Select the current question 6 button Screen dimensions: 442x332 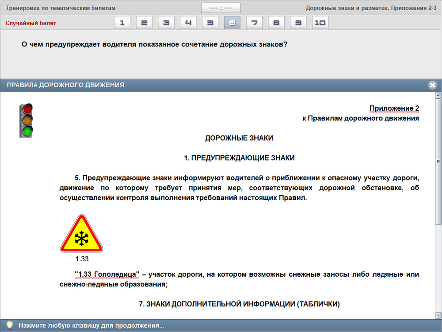232,23
